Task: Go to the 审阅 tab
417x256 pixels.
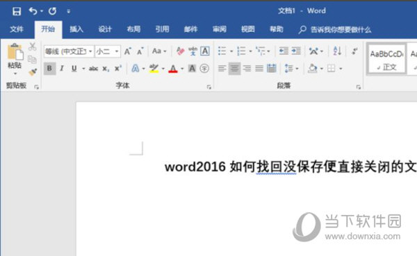Action: 220,29
